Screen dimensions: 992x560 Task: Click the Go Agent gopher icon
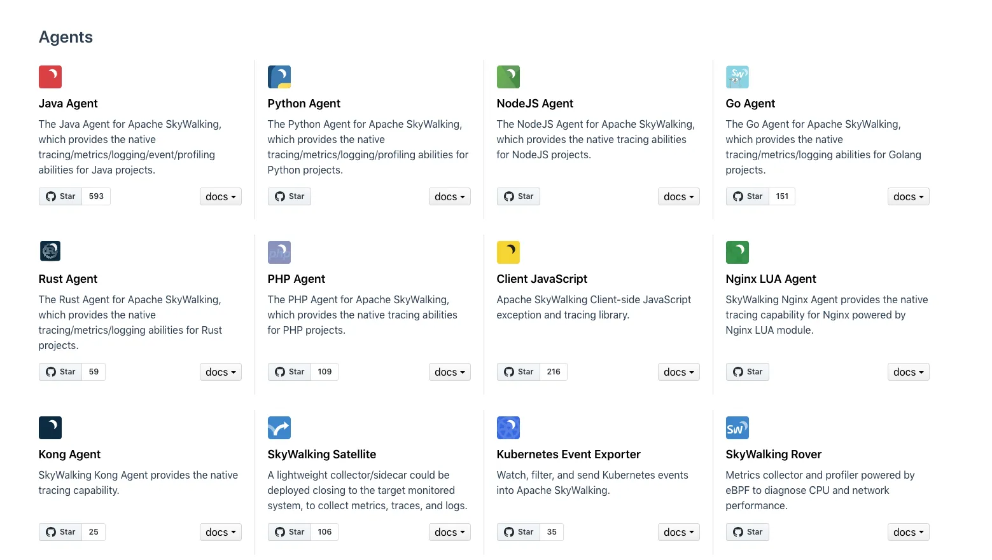click(x=737, y=77)
